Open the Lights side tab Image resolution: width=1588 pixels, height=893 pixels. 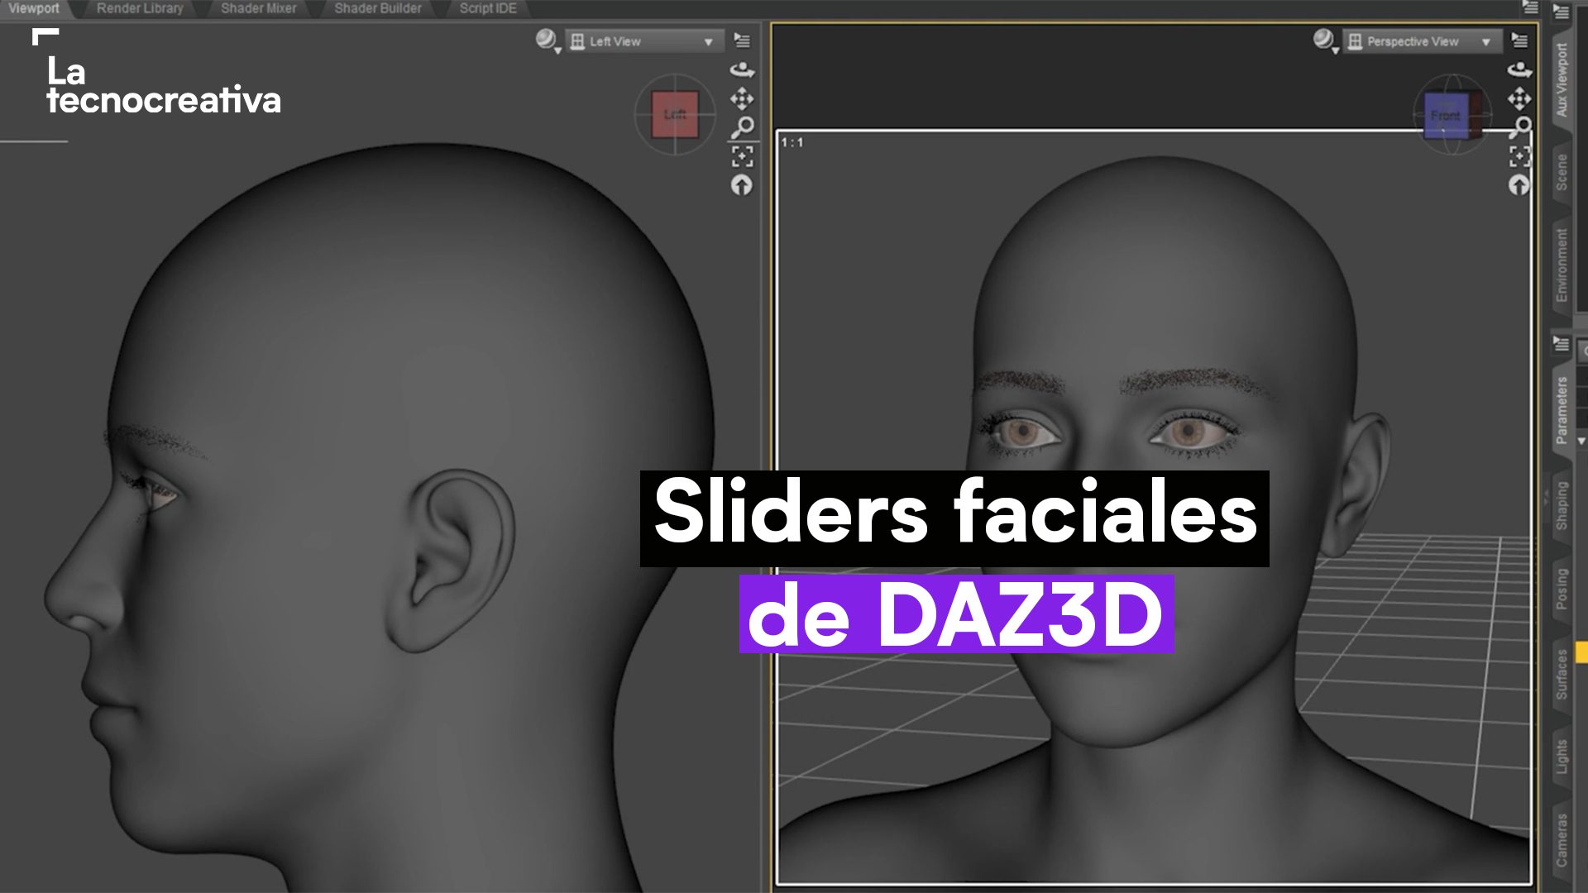[x=1561, y=757]
